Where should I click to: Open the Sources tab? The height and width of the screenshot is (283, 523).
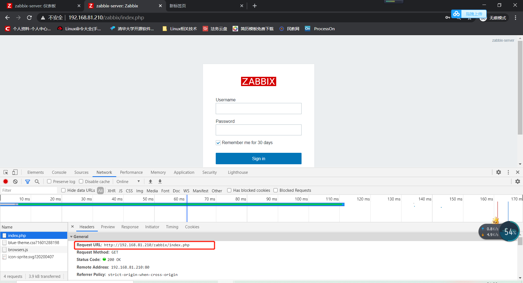pyautogui.click(x=81, y=172)
